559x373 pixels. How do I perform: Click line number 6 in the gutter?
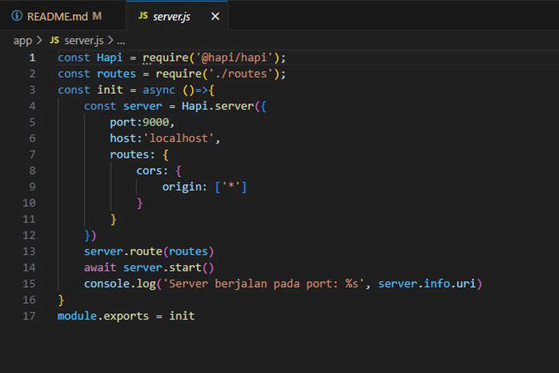[x=32, y=138]
